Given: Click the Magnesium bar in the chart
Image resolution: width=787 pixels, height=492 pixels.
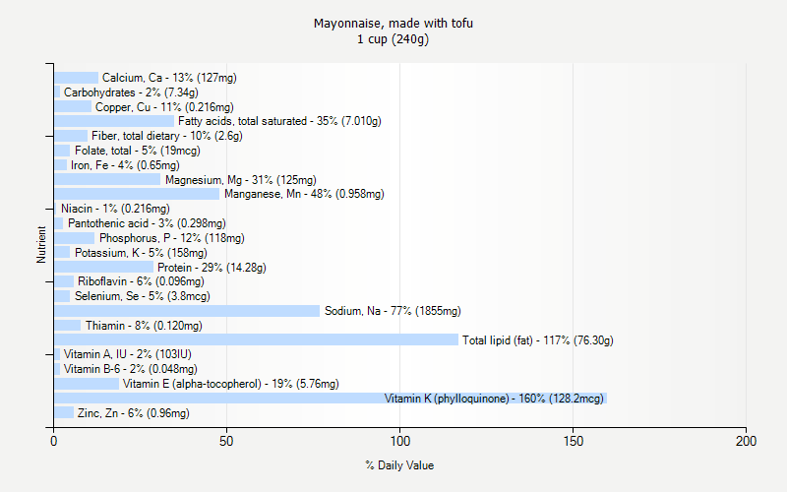Looking at the screenshot, I should pyautogui.click(x=107, y=179).
